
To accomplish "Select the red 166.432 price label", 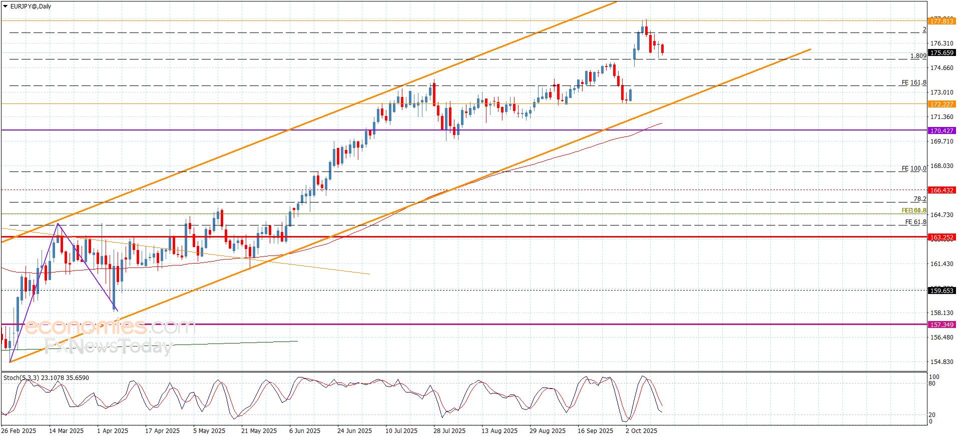I will click(x=941, y=190).
